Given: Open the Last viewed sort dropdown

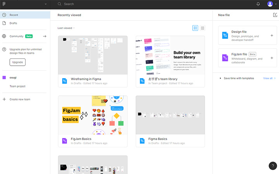Looking at the screenshot, I should (66, 28).
